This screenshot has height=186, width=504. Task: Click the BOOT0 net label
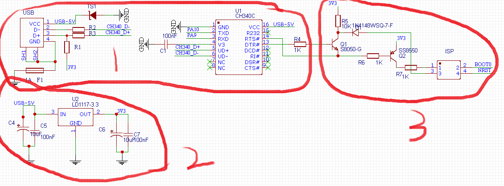tap(483, 64)
